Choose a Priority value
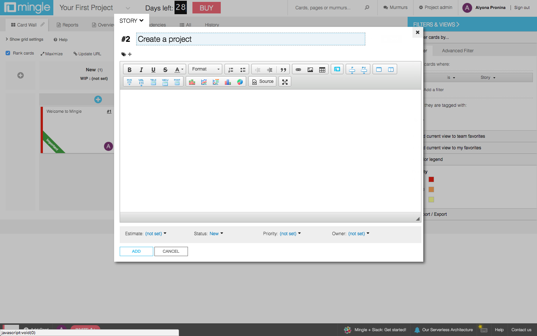 [x=290, y=234]
